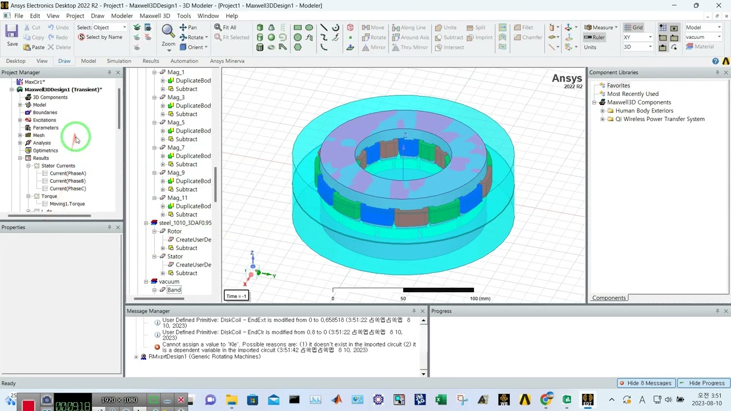Collapse the Mag_1 tree node

coord(154,72)
